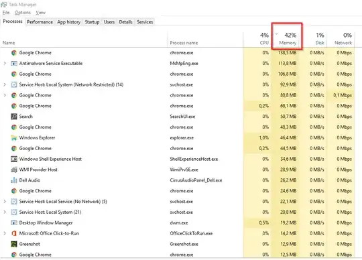The height and width of the screenshot is (260, 362).
Task: Click Chrome icon in the 24,6 MB row
Action: coord(14,191)
